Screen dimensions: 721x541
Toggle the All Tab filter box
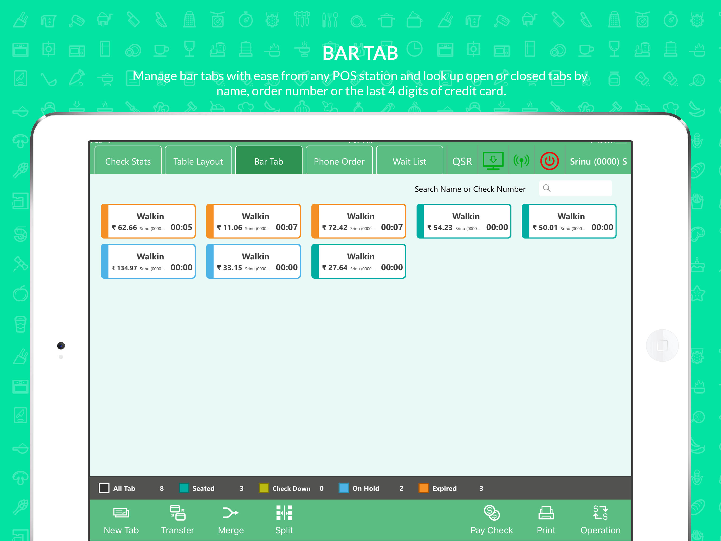(104, 488)
